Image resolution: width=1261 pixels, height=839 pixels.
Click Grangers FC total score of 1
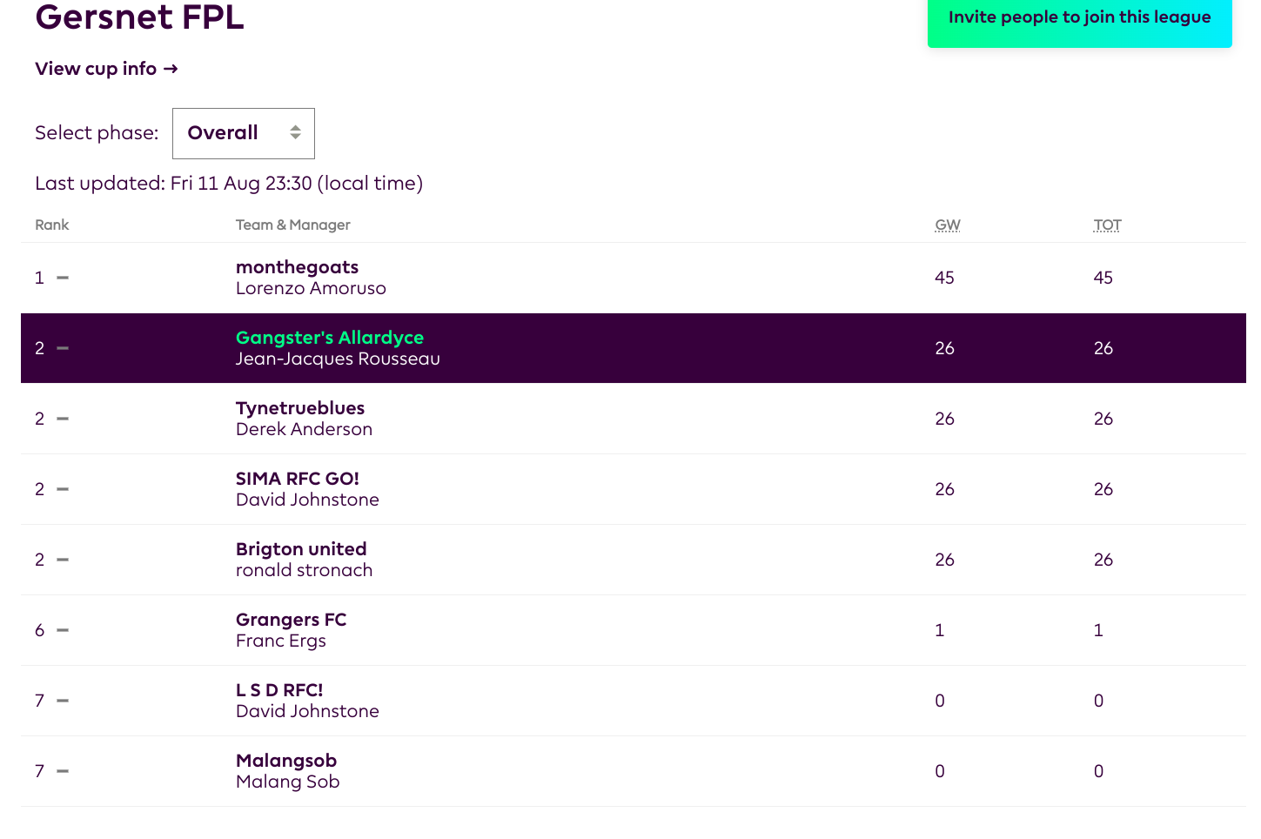[1098, 630]
